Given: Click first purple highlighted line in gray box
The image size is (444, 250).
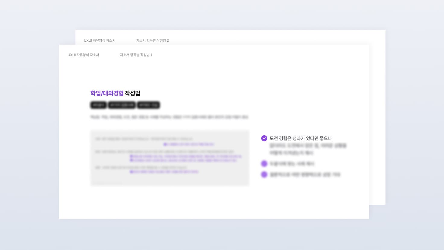Looking at the screenshot, I should coord(189,144).
